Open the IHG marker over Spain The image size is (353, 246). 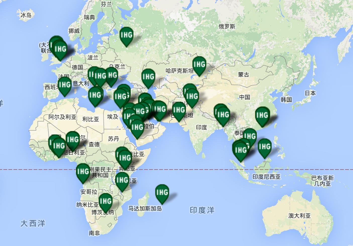(65, 87)
